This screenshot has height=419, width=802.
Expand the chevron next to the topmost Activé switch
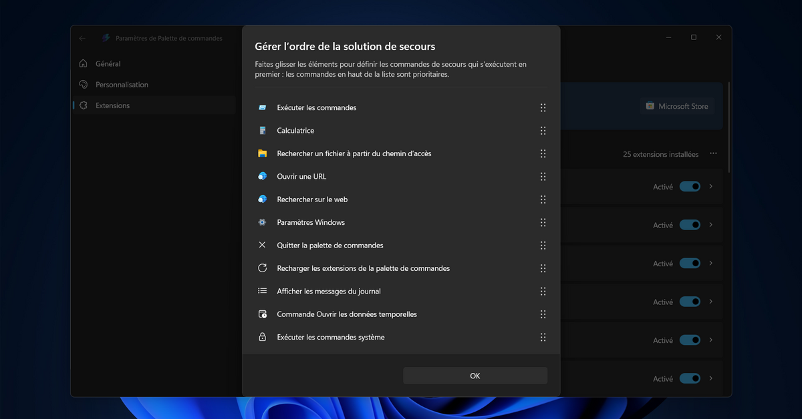click(711, 187)
